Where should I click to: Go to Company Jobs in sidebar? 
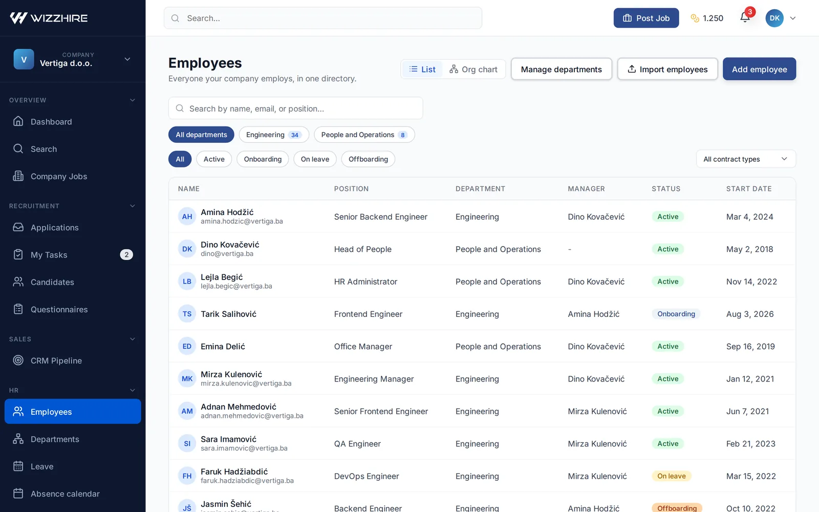(73, 176)
